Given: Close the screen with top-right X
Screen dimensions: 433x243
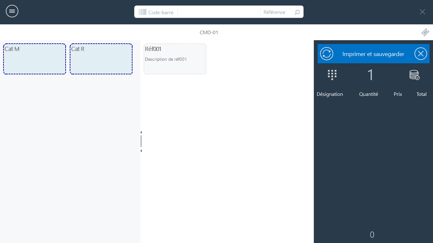Looking at the screenshot, I should click(422, 12).
